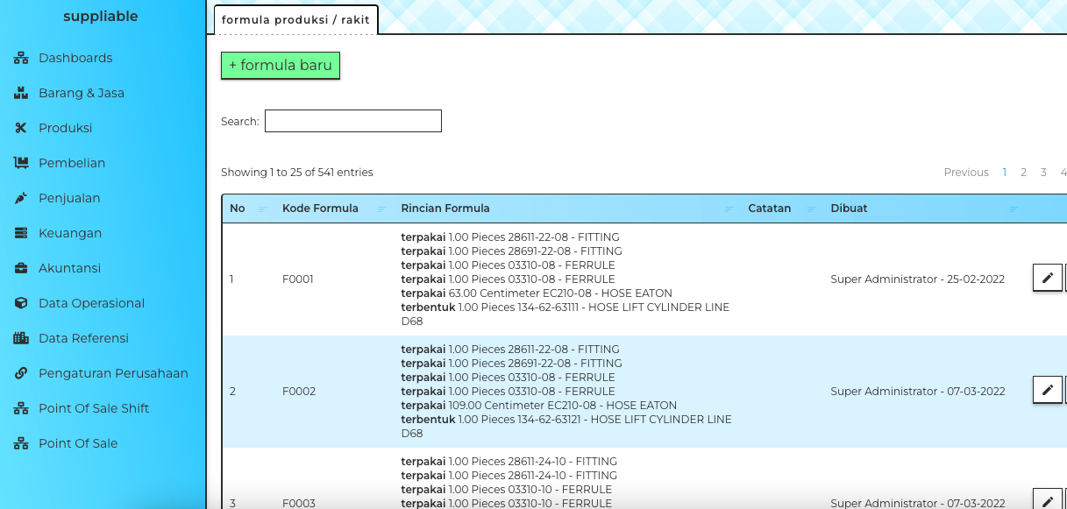Sort by Kode Formula column icon
The height and width of the screenshot is (509, 1067).
381,209
